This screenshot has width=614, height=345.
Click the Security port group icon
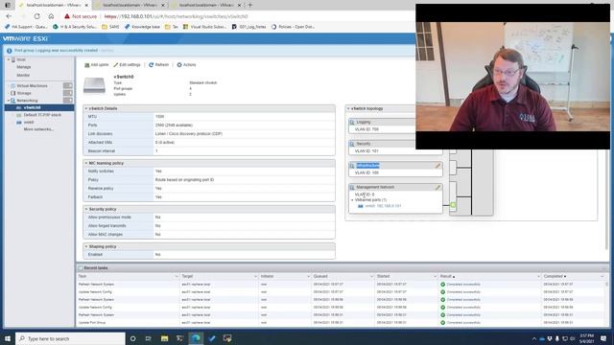coord(352,144)
